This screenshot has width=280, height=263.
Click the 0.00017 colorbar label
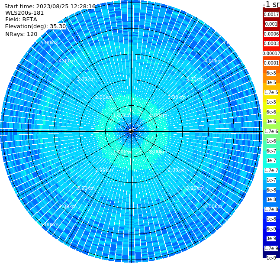click(271, 53)
